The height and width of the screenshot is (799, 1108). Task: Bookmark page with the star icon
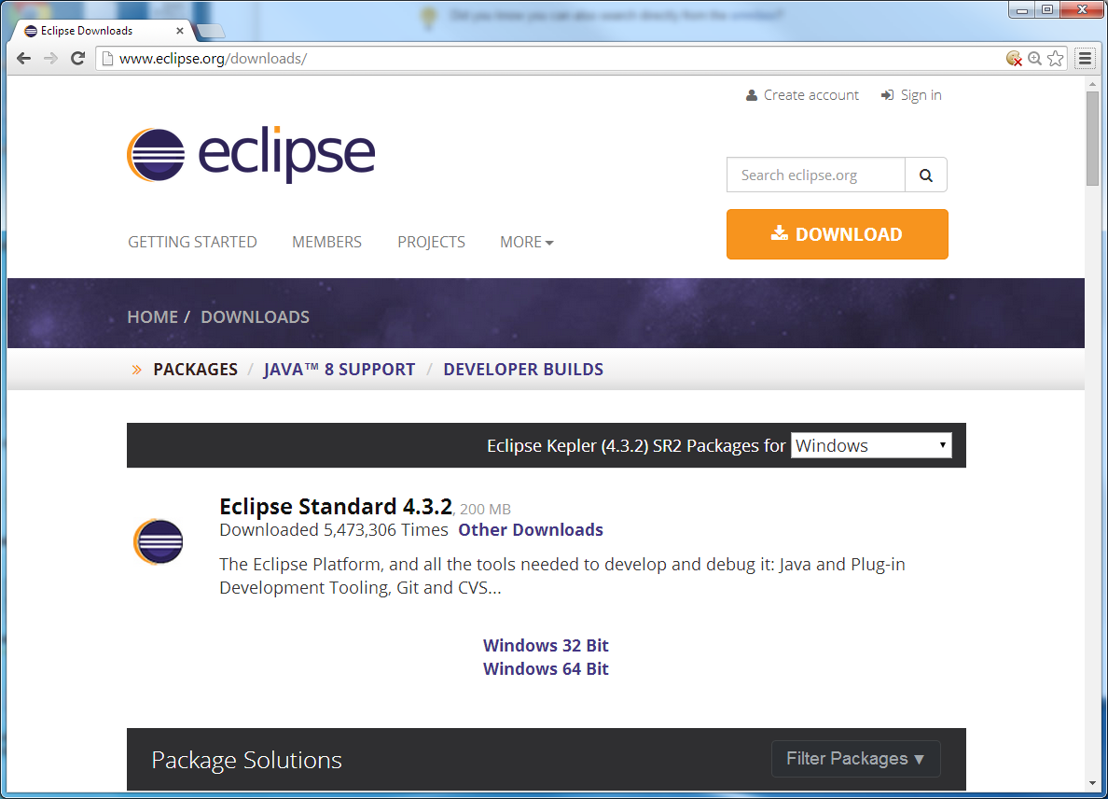1056,59
